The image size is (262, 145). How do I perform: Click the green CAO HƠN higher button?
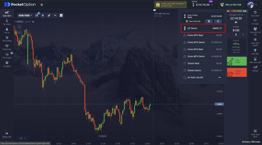click(237, 61)
